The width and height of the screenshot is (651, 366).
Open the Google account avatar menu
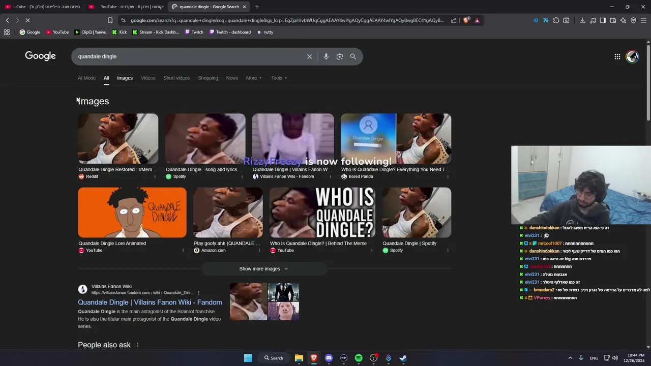(632, 56)
